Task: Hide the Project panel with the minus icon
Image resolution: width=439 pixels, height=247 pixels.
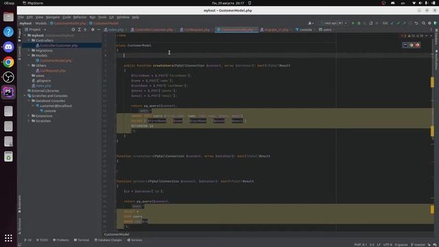Action: pos(99,30)
